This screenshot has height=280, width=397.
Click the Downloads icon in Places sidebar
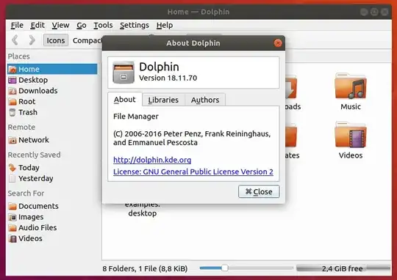12,91
